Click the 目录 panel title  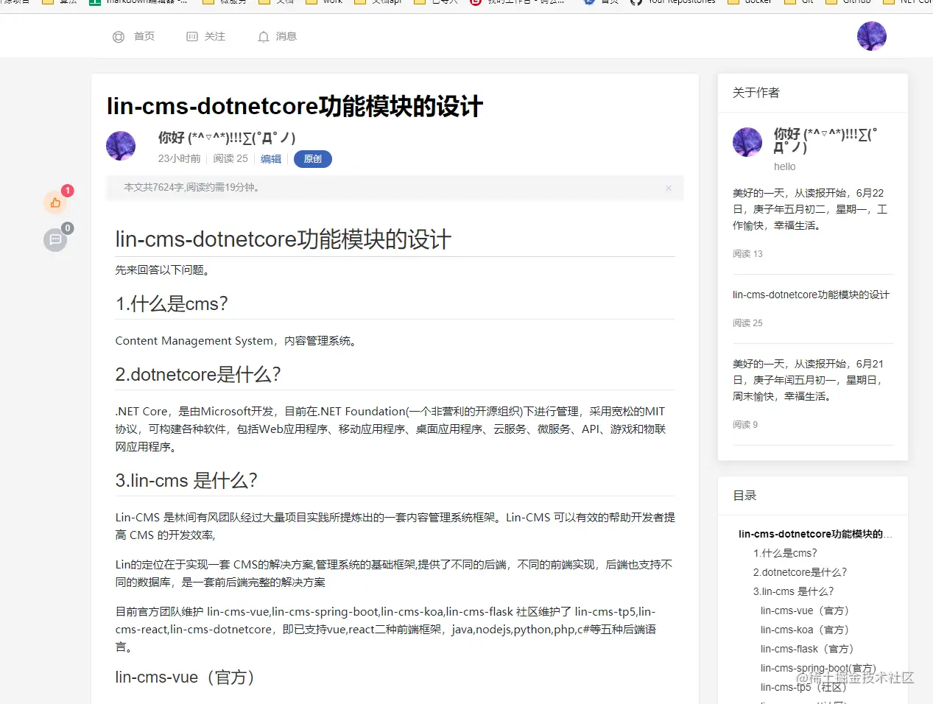click(x=744, y=496)
